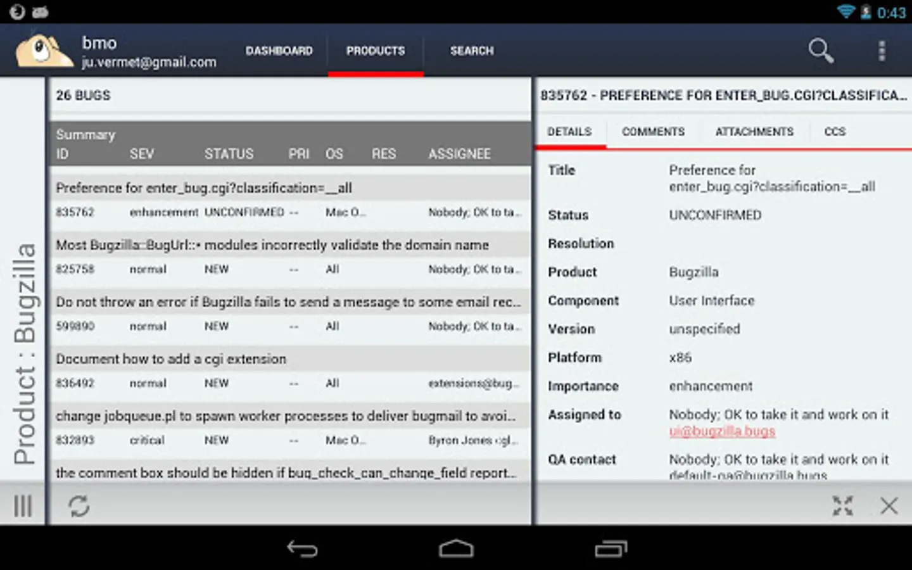Open the Android recent apps button
Viewport: 912px width, 570px height.
click(x=611, y=548)
